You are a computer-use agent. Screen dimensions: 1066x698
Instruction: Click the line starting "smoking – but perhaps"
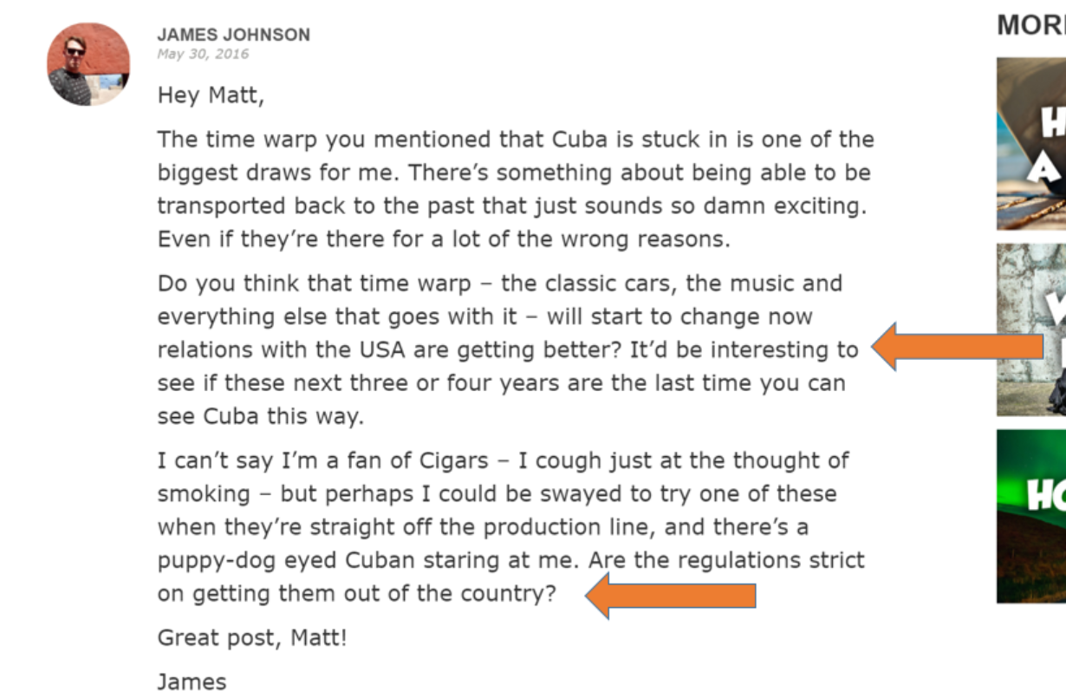pos(497,494)
